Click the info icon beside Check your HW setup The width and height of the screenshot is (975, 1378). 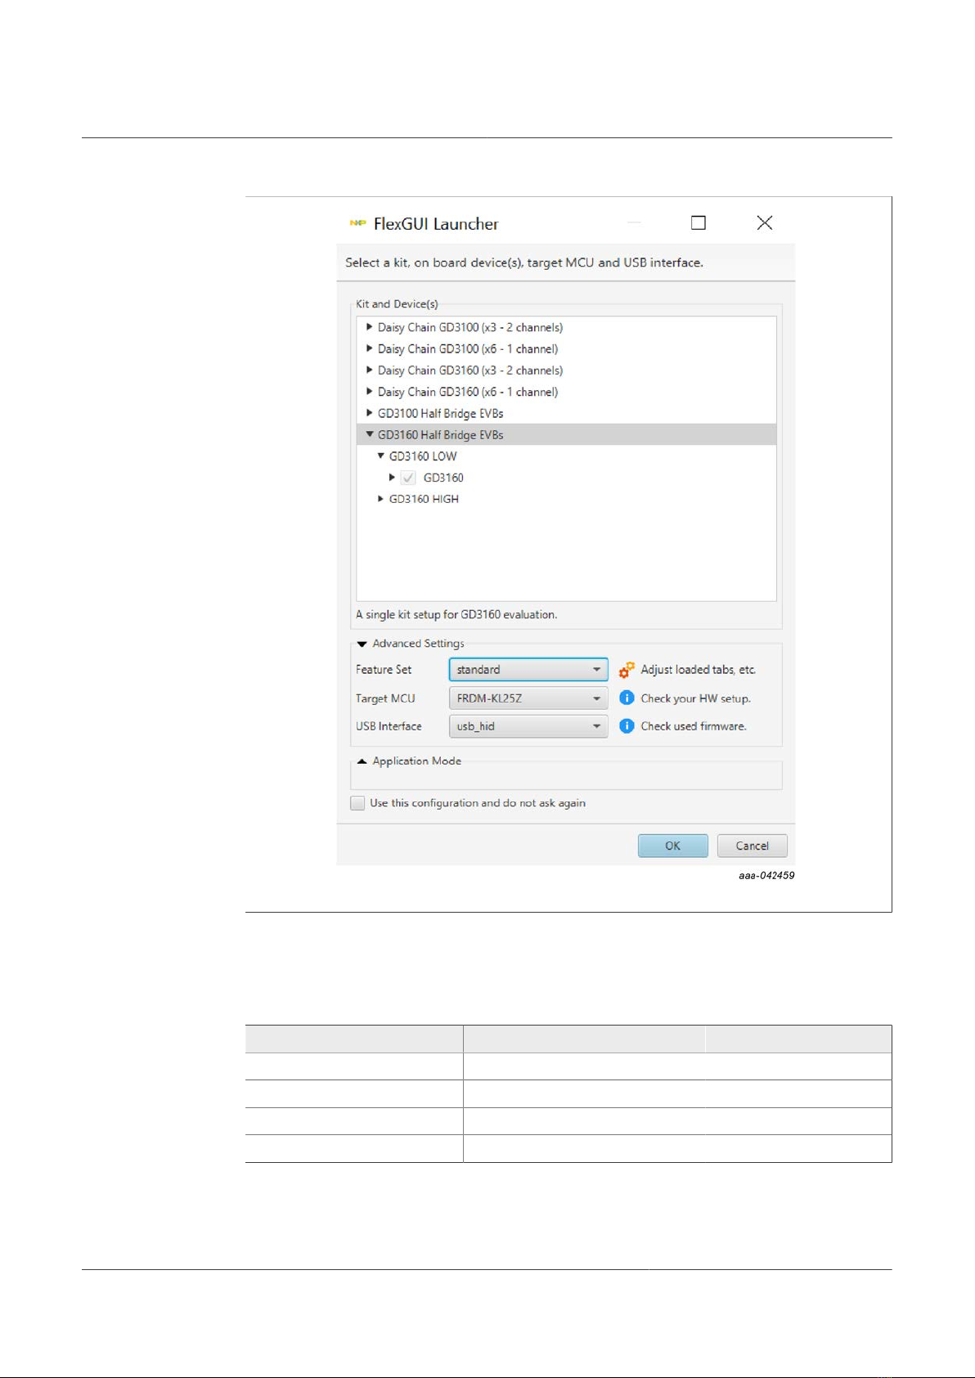click(627, 698)
